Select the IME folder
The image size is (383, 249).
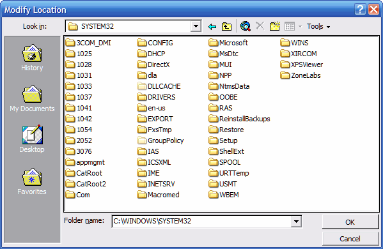point(148,173)
